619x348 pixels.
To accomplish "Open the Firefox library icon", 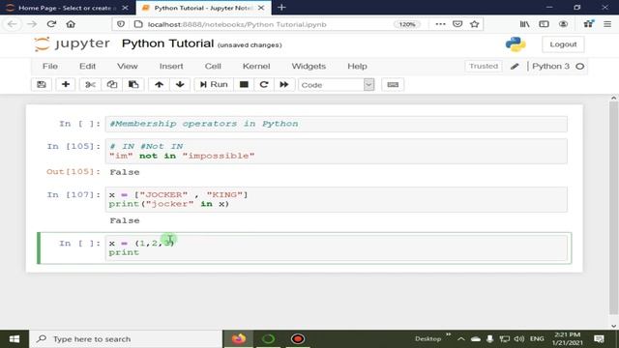I will pos(524,24).
